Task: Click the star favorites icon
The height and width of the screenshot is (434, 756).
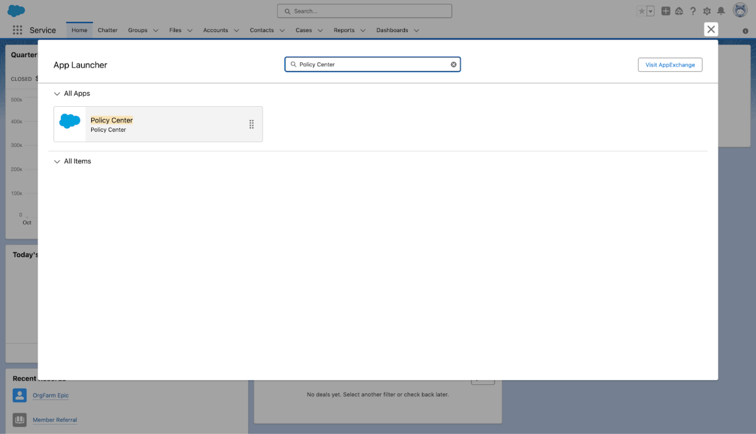Action: (641, 10)
